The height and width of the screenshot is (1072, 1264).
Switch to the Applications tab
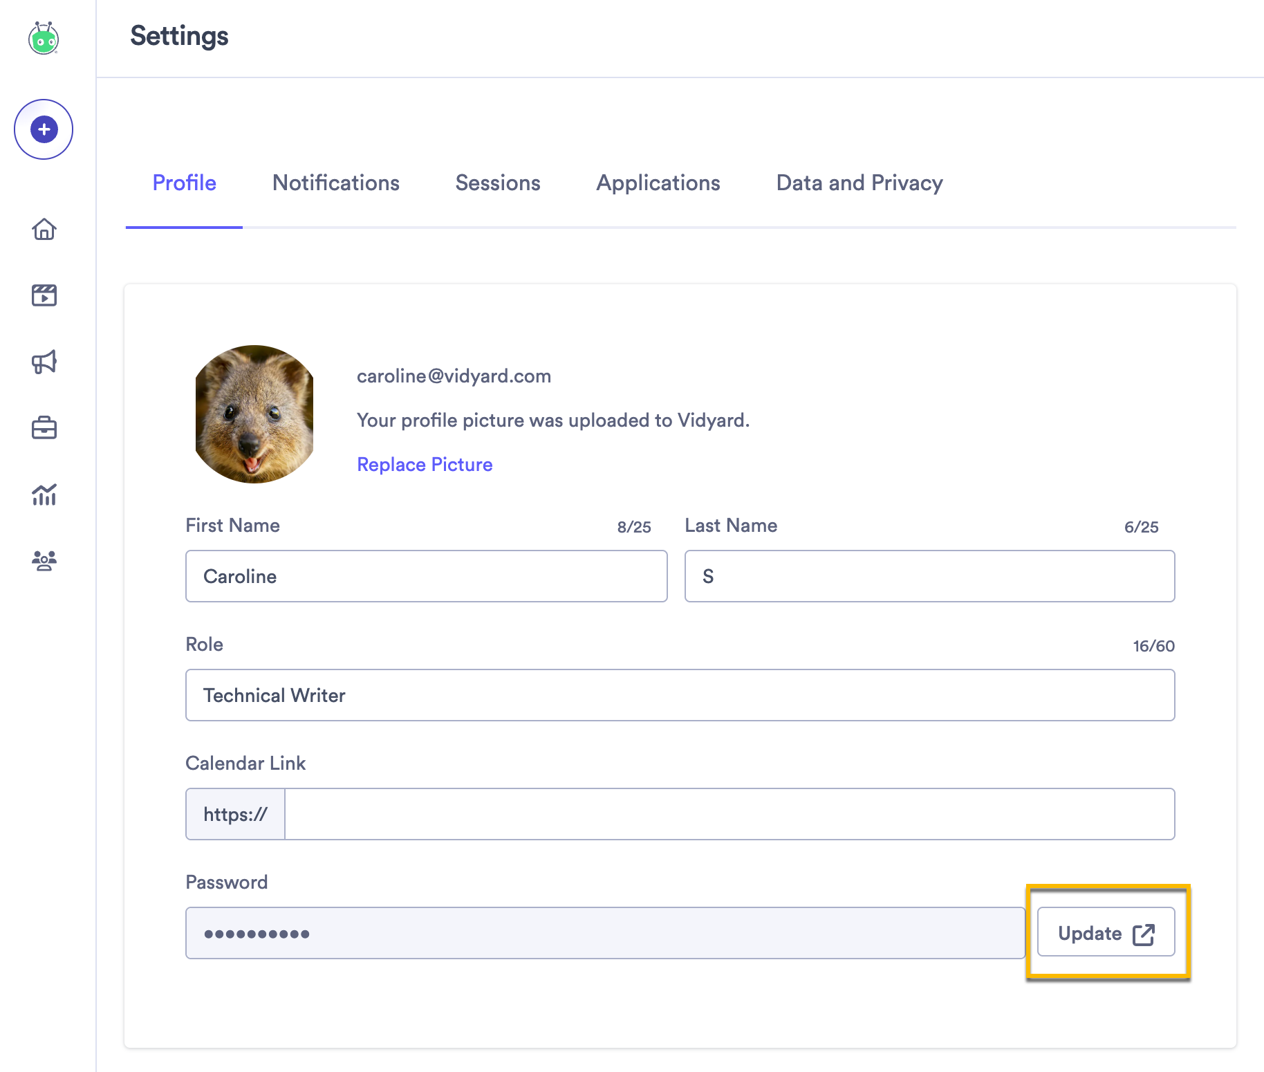pos(658,183)
